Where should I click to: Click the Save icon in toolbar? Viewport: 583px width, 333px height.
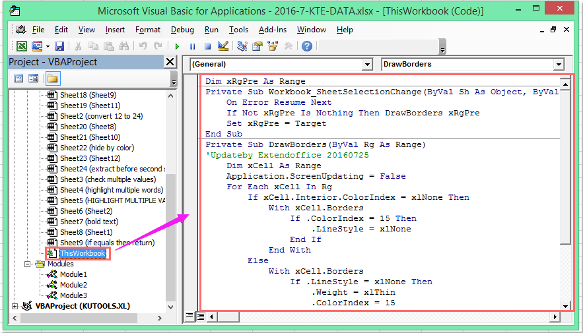pyautogui.click(x=59, y=46)
